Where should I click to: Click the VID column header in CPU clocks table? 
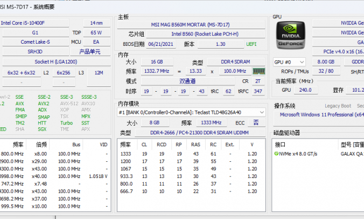click(x=97, y=145)
